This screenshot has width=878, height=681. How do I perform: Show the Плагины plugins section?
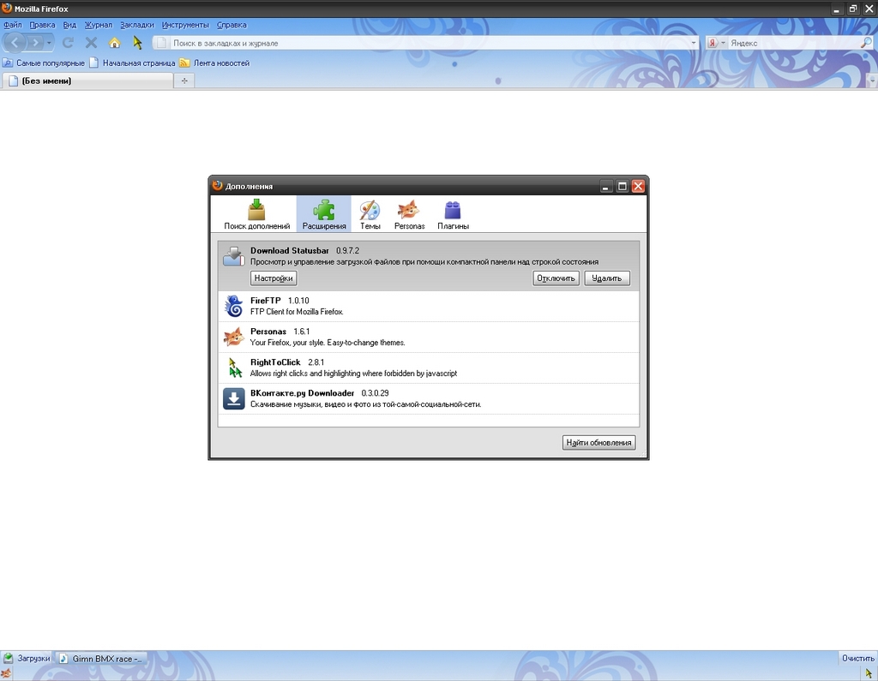453,214
